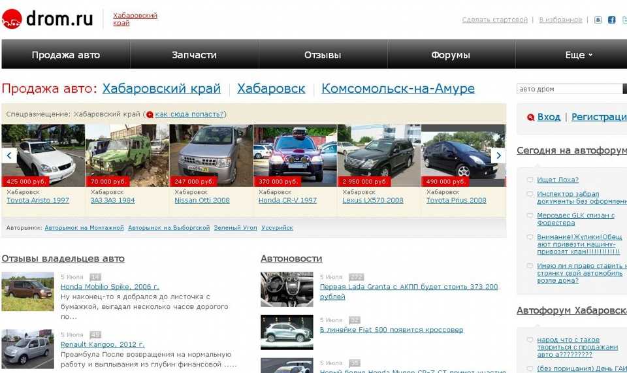Open Отзывы владельцев авто section heading
The width and height of the screenshot is (627, 373).
[x=63, y=259]
